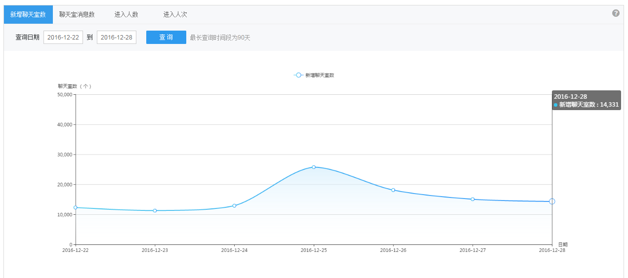The image size is (628, 278).
Task: Click the help question mark icon
Action: tap(616, 13)
